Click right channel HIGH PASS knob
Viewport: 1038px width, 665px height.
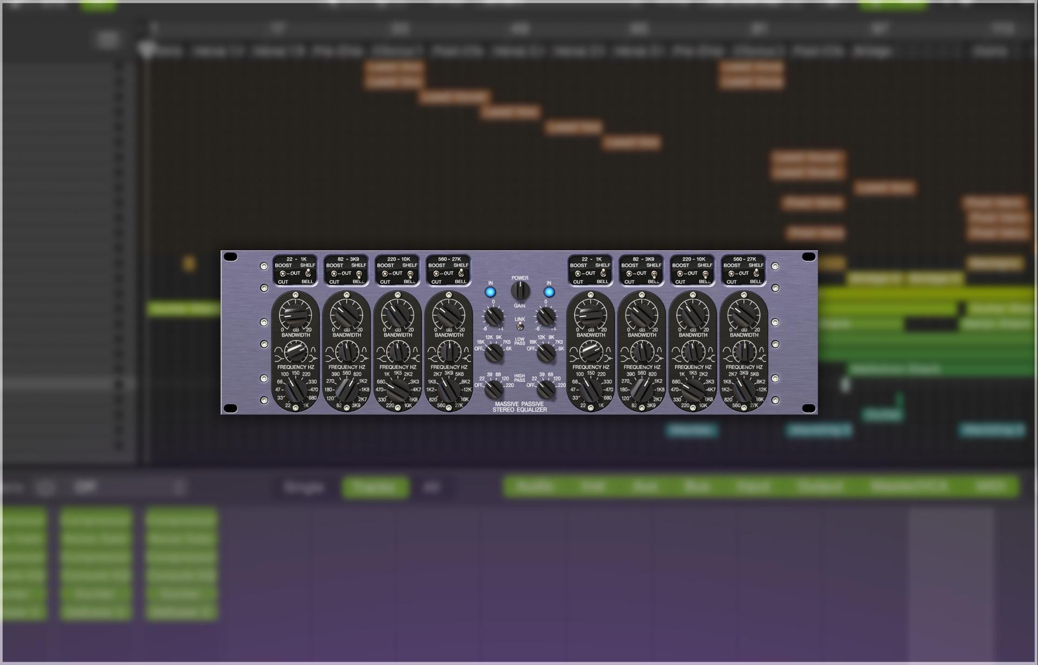pyautogui.click(x=546, y=389)
